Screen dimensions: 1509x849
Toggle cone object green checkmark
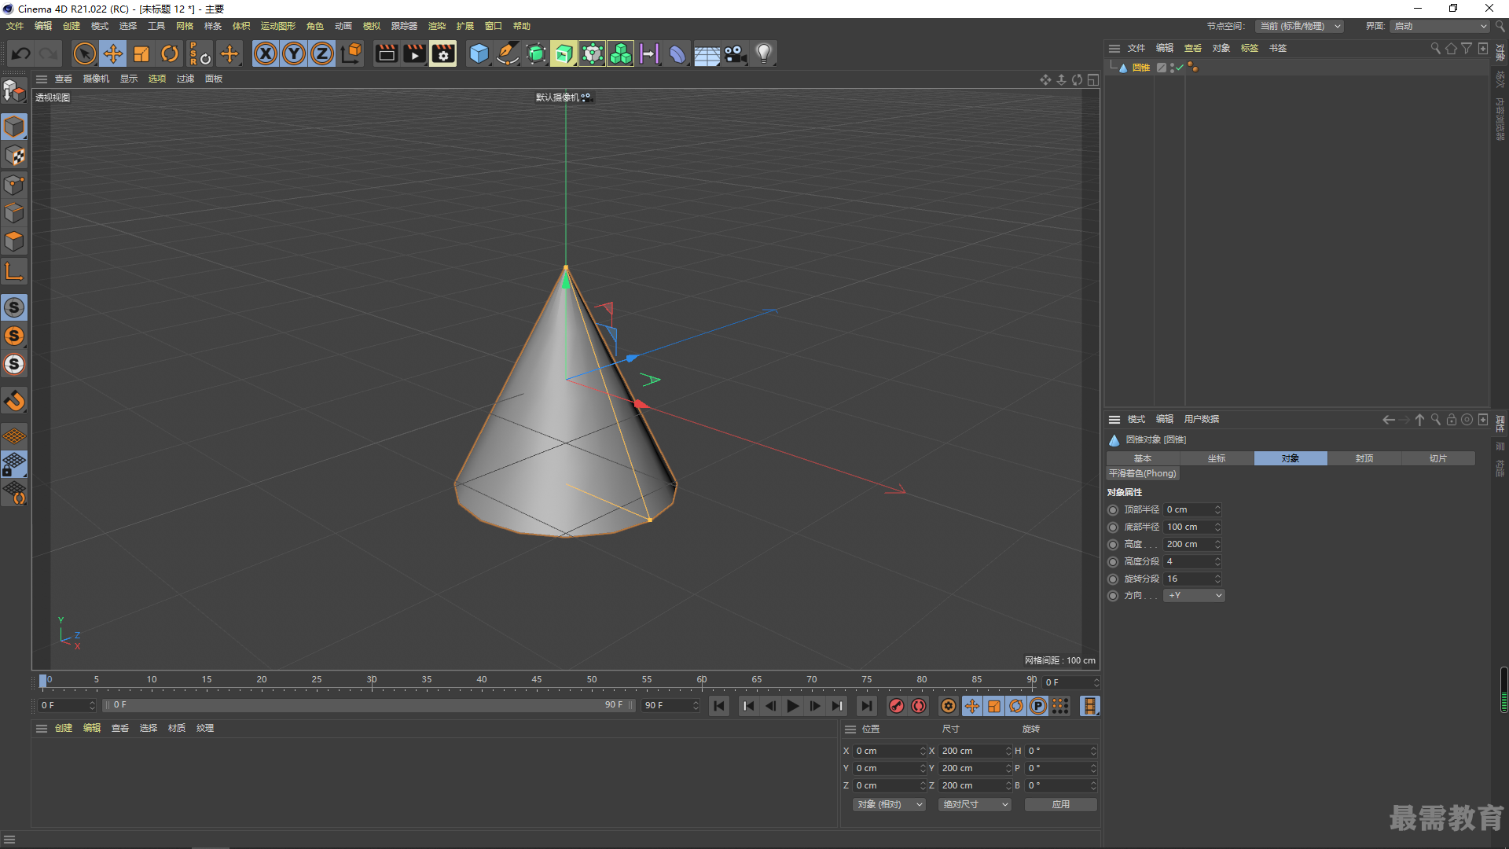pyautogui.click(x=1180, y=68)
